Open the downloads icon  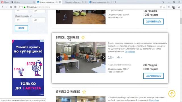pos(179,7)
